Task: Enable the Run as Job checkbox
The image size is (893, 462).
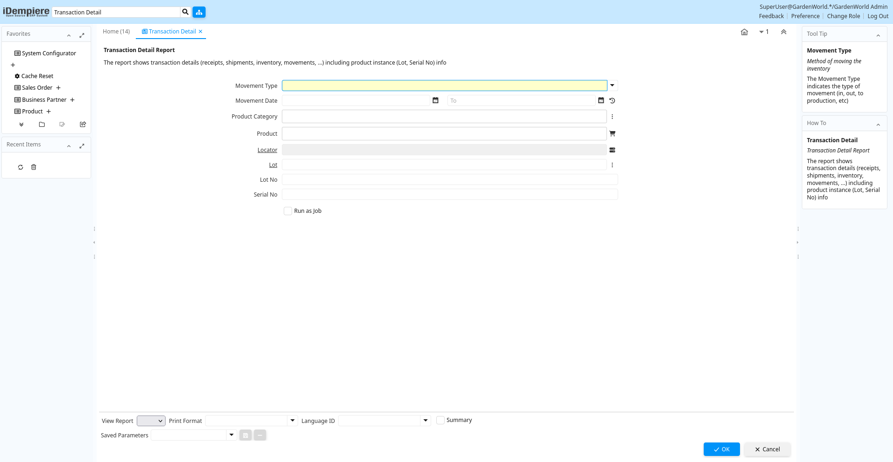Action: pyautogui.click(x=288, y=211)
